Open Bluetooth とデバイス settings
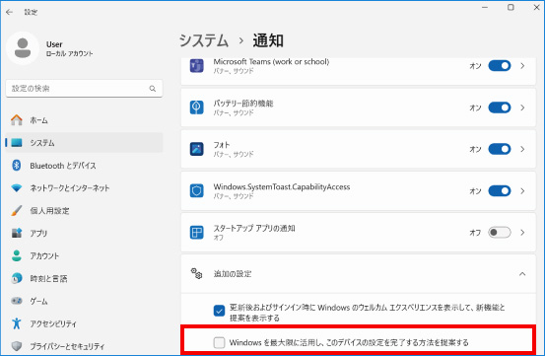Screen dimensions: 545x356 [84, 166]
